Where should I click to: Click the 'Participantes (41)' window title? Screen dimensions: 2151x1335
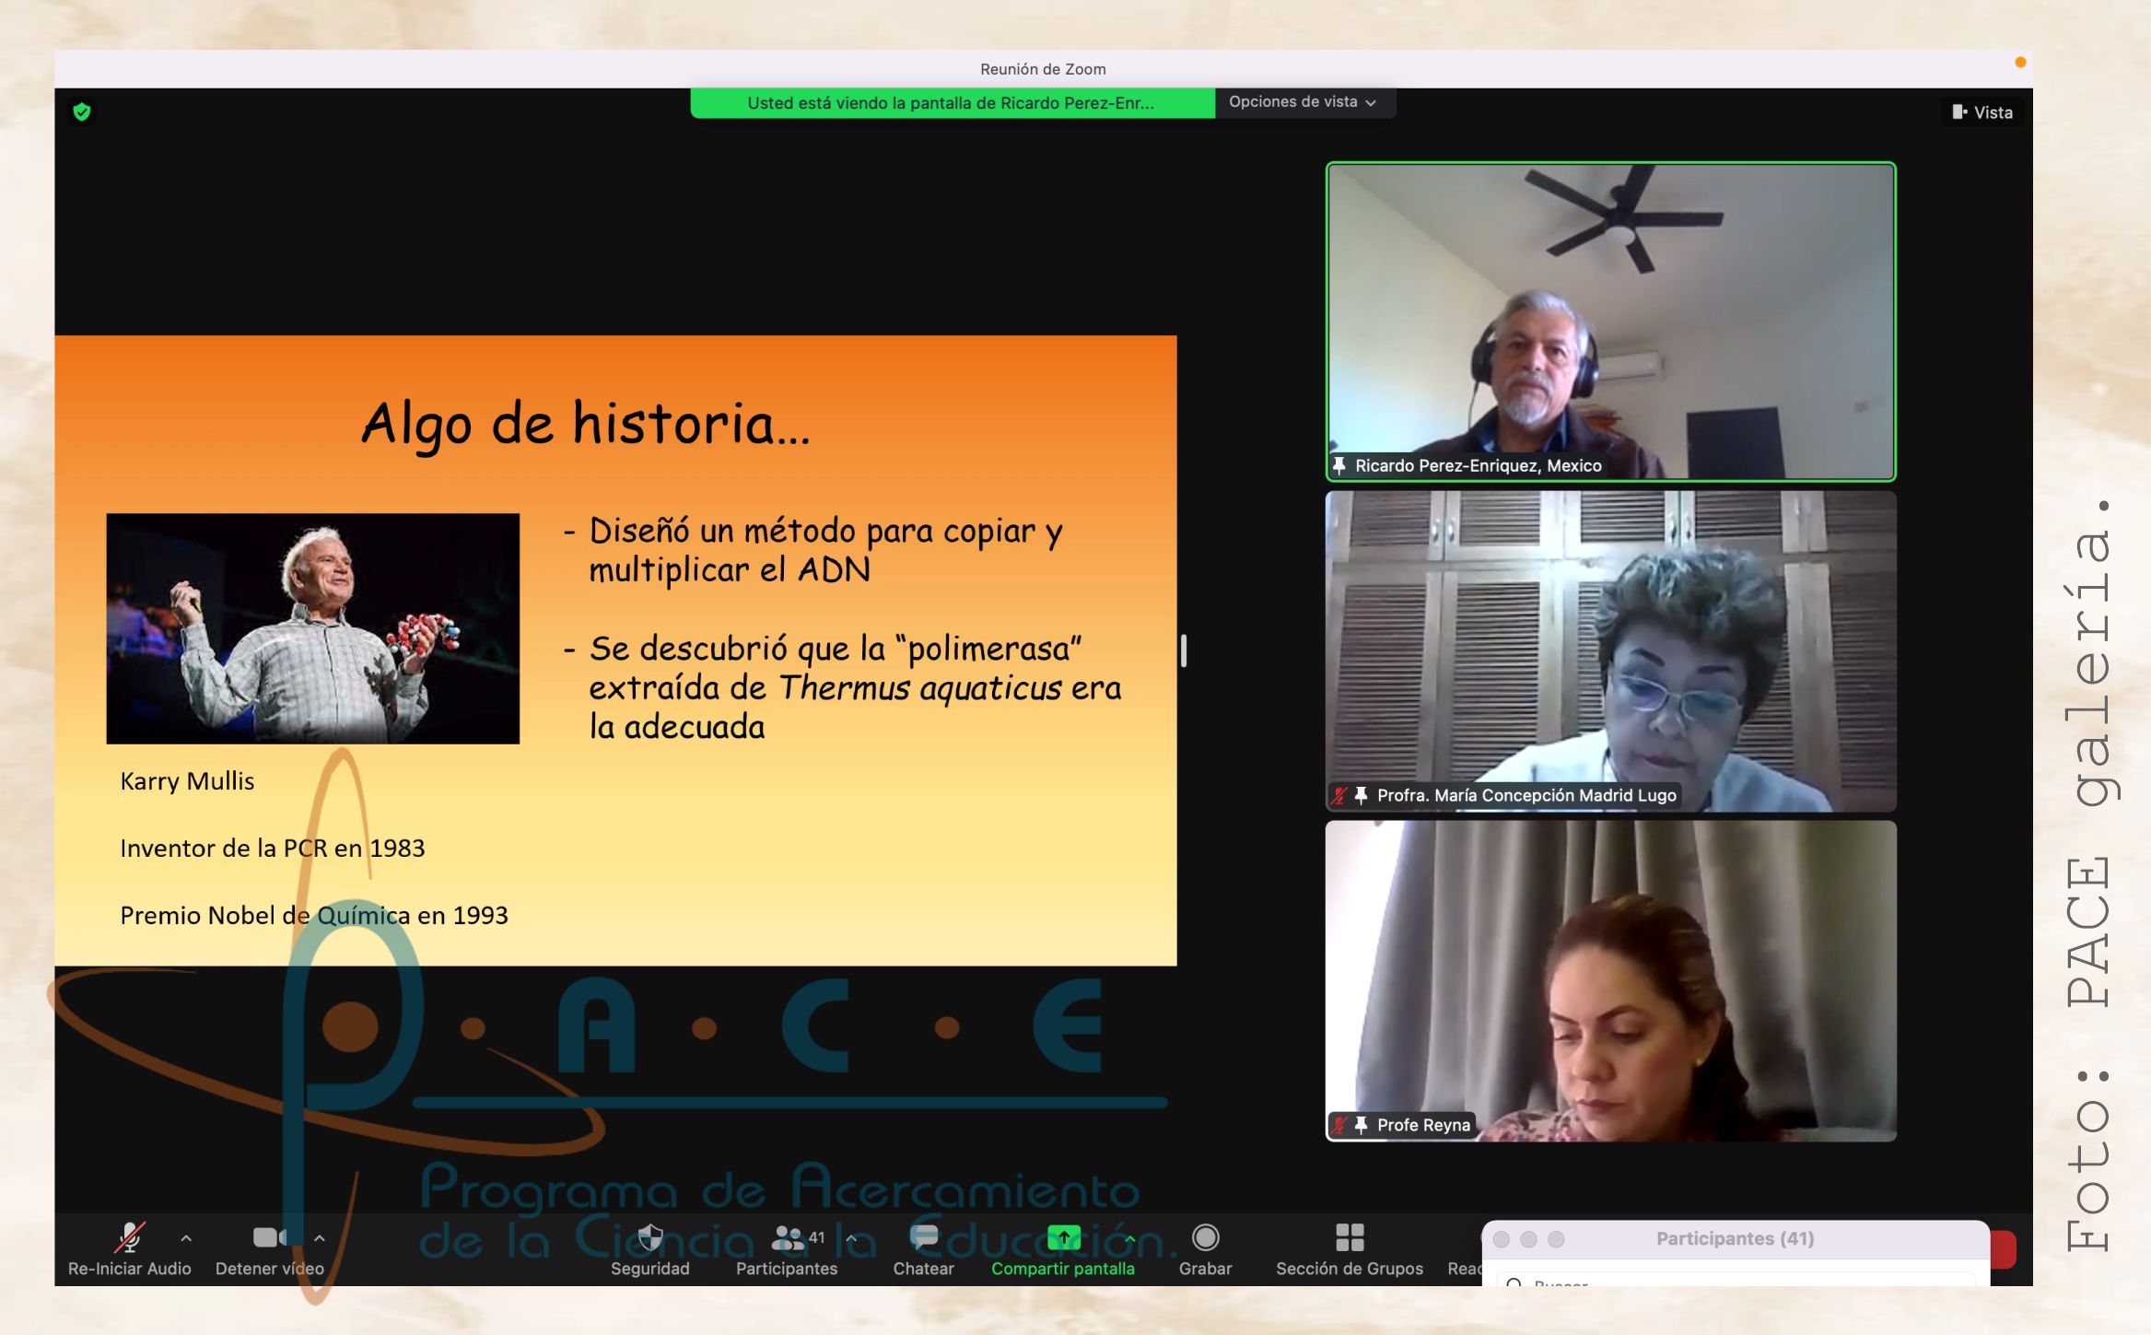[x=1736, y=1238]
